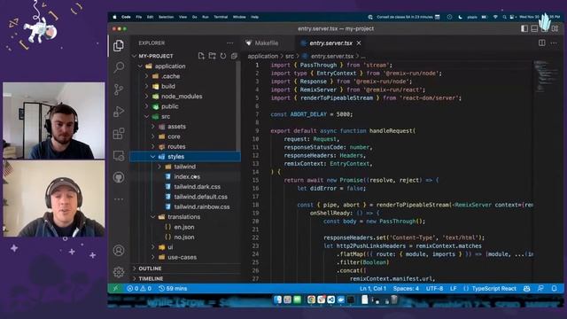Create new folder in MY-PROJECT
The width and height of the screenshot is (567, 319).
pyautogui.click(x=213, y=56)
